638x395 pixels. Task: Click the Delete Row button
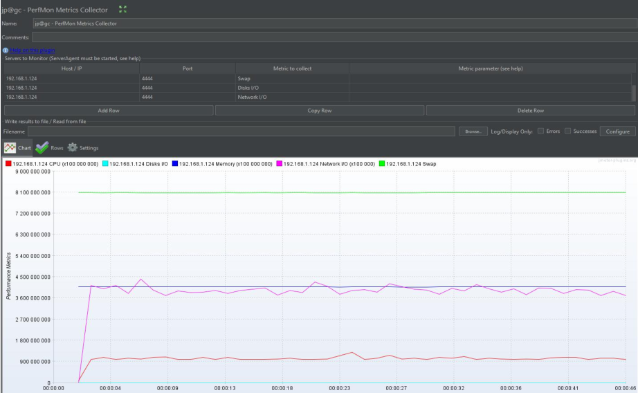531,111
